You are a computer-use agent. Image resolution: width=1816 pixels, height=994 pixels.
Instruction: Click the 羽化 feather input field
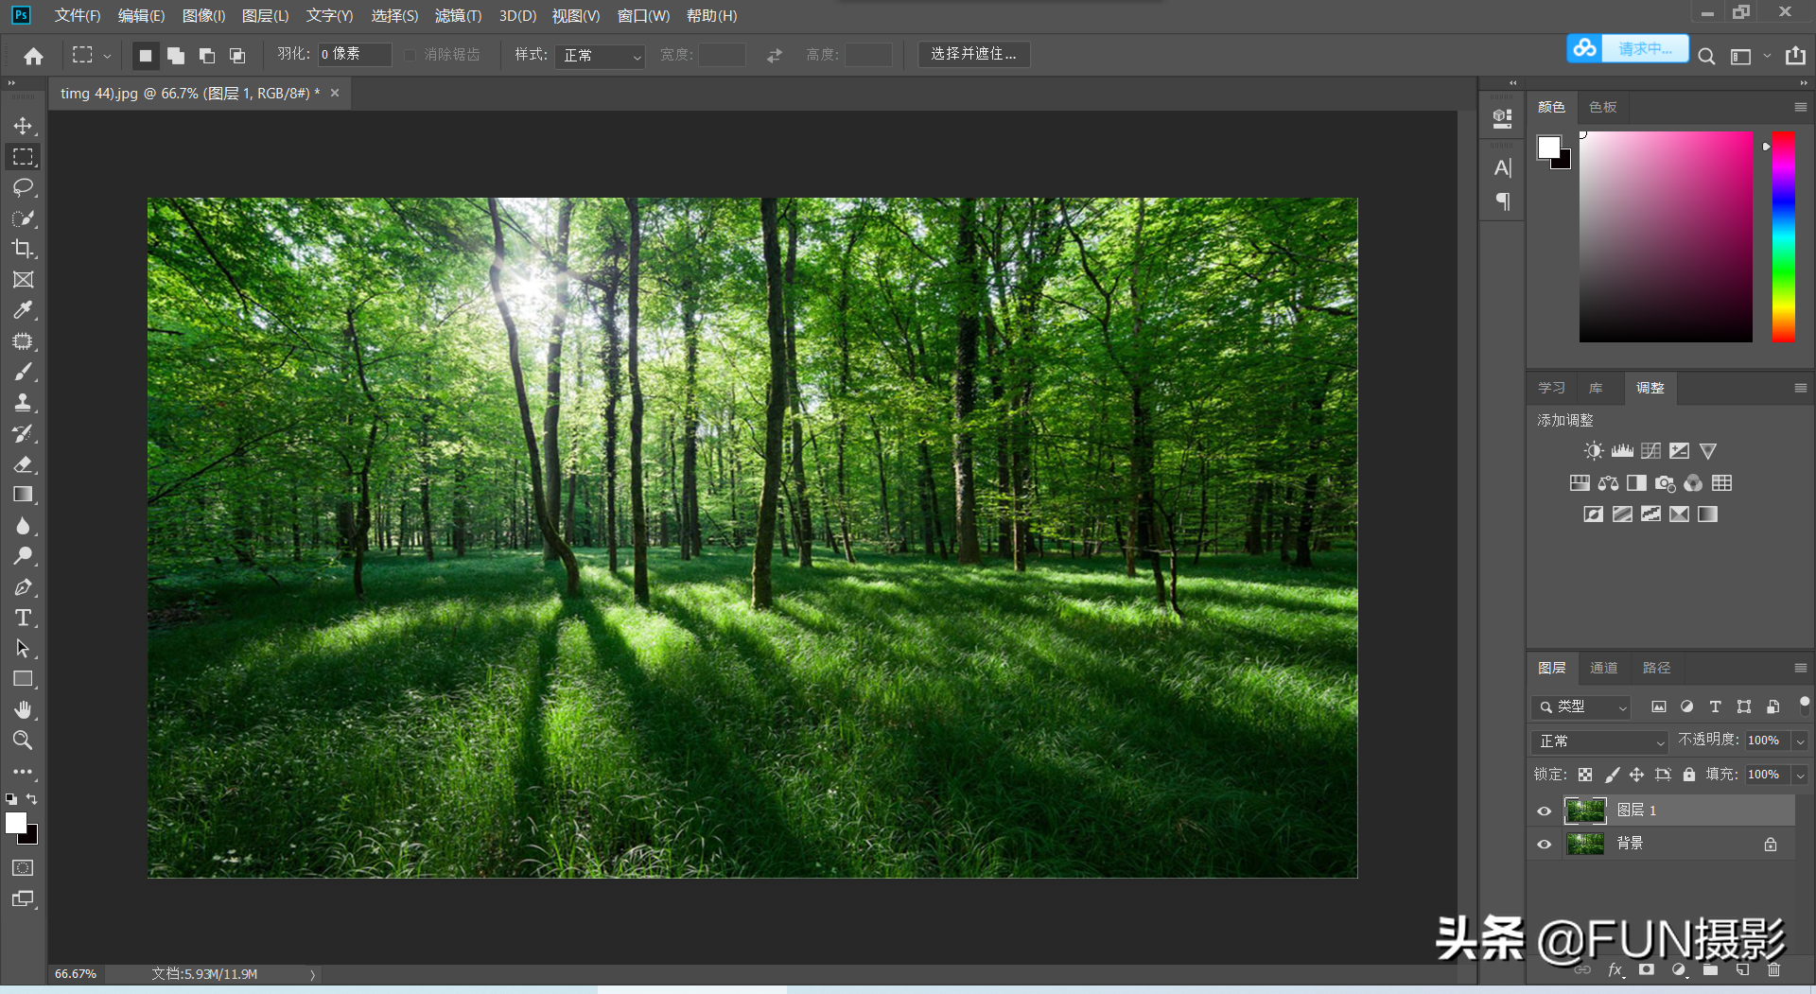coord(355,55)
